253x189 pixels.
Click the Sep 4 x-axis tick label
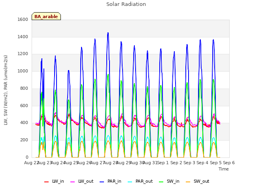[x=202, y=163]
